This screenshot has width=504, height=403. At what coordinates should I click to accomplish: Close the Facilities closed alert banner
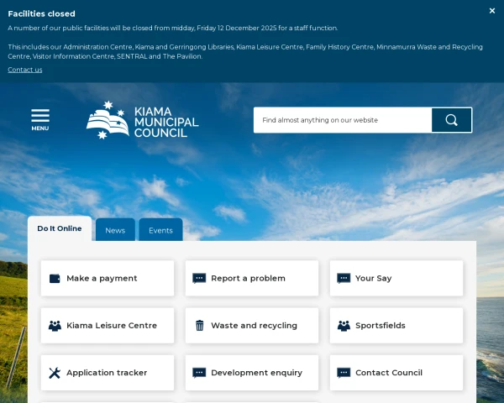point(492,11)
